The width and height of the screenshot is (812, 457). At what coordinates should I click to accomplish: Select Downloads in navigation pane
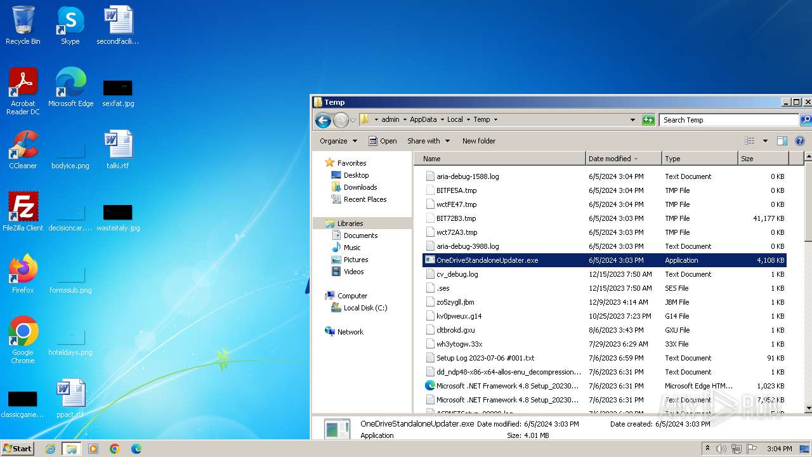[x=354, y=187]
